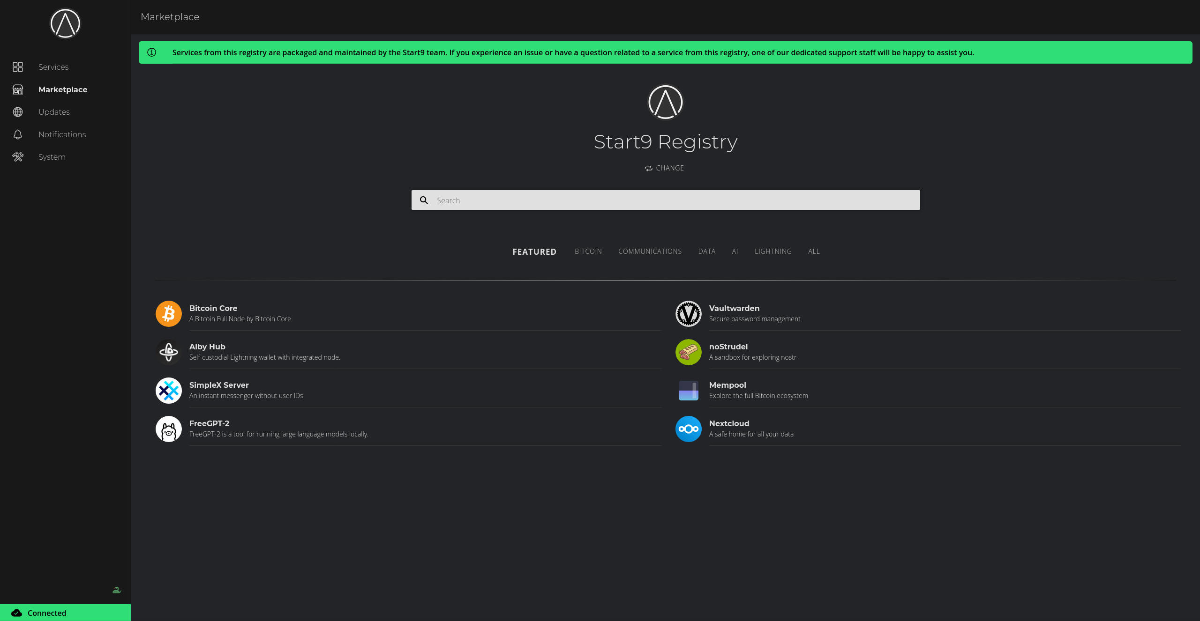The height and width of the screenshot is (621, 1200).
Task: Click the swap arrows icon beside CHANGE
Action: 648,168
